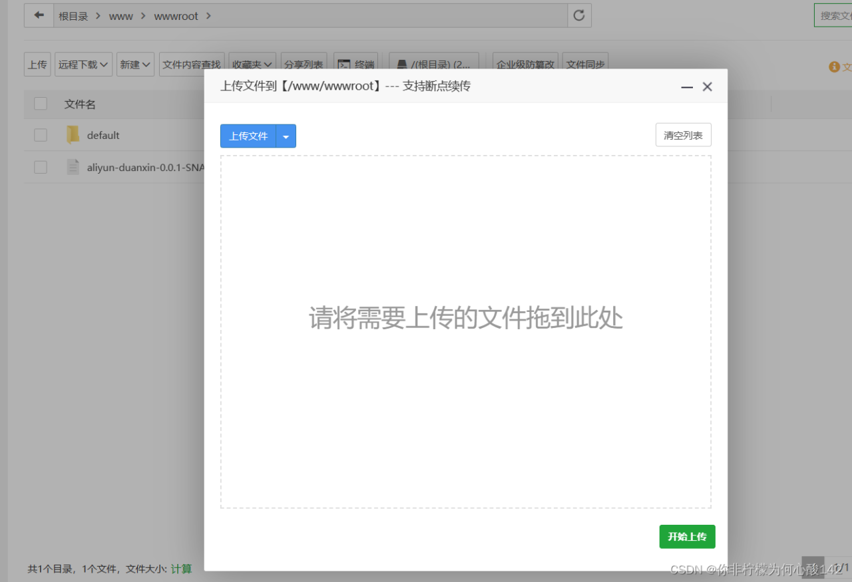Viewport: 852px width, 582px height.
Task: Click 计算 to compute total file size
Action: point(181,569)
